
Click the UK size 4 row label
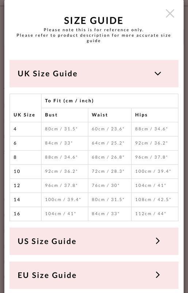point(15,129)
